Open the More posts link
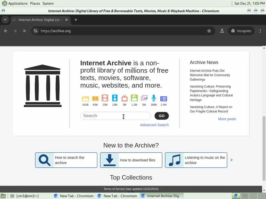 227,119
